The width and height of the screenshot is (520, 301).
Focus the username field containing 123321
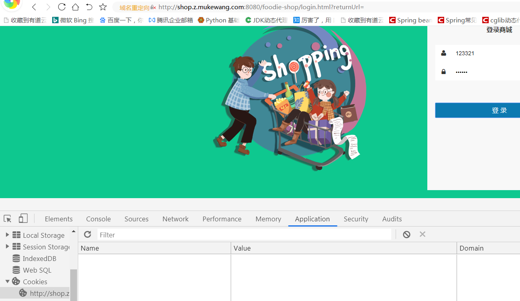point(477,53)
